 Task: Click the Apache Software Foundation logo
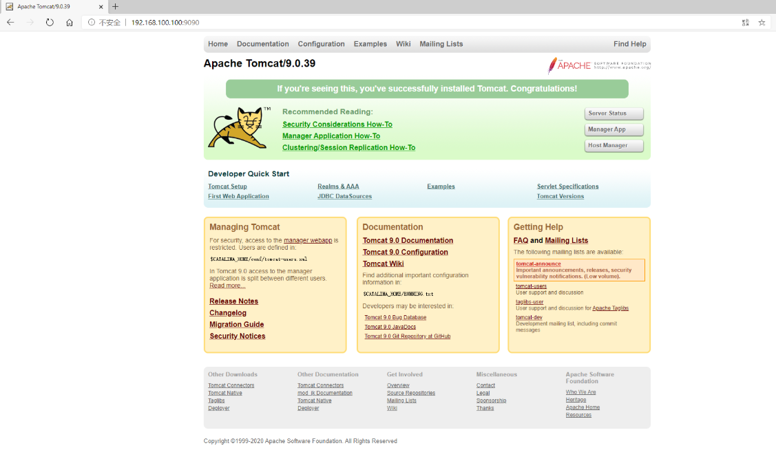point(599,65)
